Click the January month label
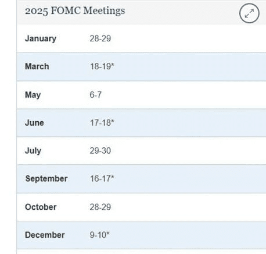 coord(41,38)
